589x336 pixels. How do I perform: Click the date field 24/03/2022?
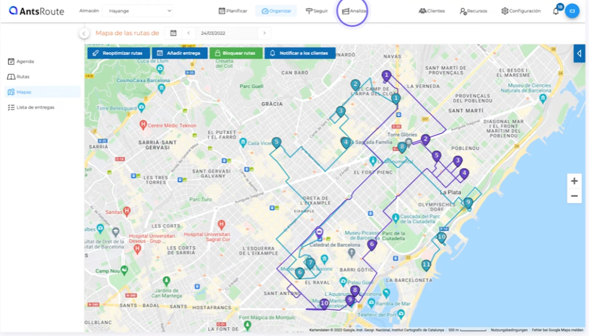point(226,33)
